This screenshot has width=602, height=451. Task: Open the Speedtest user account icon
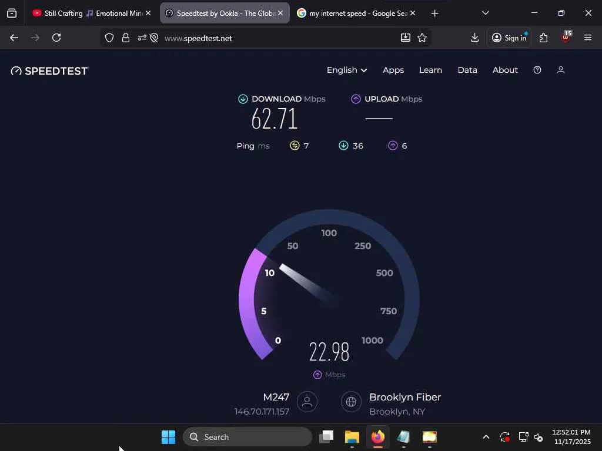point(560,70)
